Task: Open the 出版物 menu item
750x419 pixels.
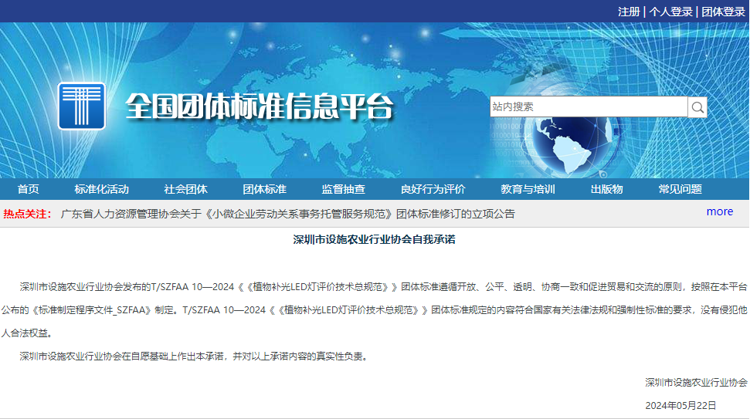Action: [606, 189]
